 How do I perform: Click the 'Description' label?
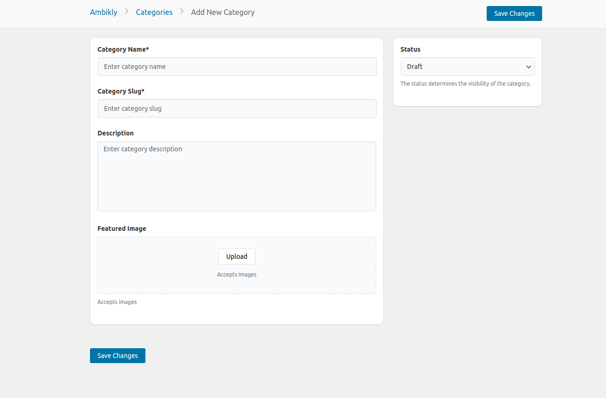116,133
